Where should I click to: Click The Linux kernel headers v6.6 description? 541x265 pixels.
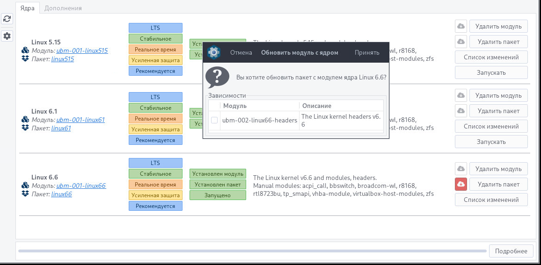[x=341, y=120]
